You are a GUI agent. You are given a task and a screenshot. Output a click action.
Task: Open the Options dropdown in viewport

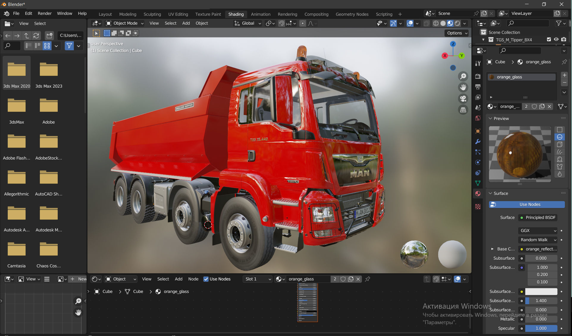coord(457,33)
